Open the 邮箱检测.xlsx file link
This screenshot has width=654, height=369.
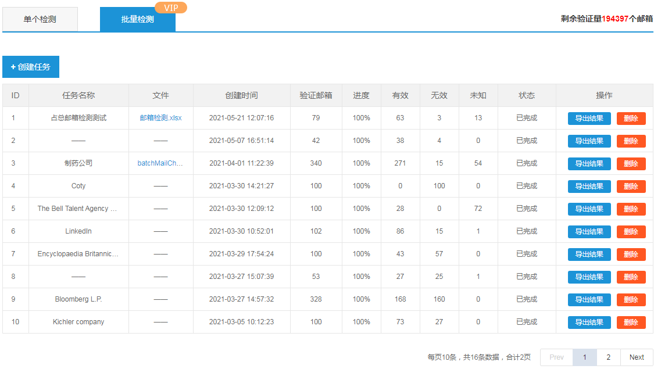(x=160, y=118)
